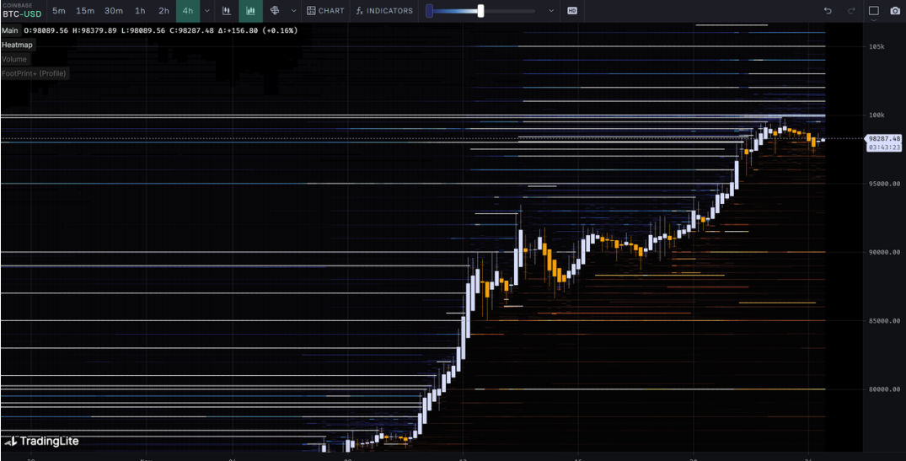Click the undo arrow icon
This screenshot has width=906, height=461.
[x=828, y=11]
